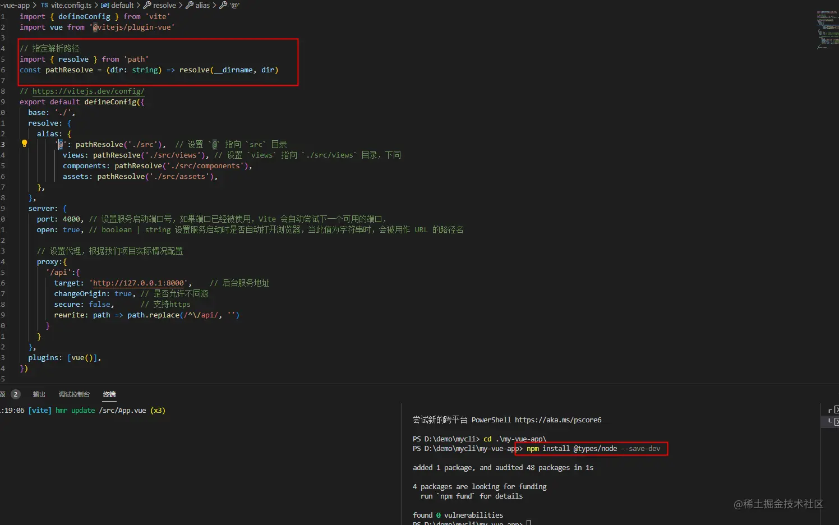Click the port value 4000
Image resolution: width=839 pixels, height=525 pixels.
[71, 219]
